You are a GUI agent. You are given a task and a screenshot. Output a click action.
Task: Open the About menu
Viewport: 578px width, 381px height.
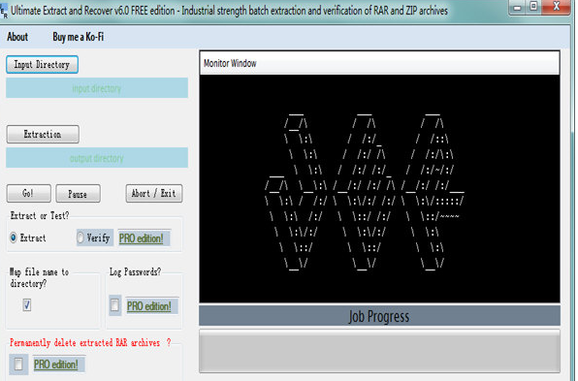pyautogui.click(x=17, y=37)
